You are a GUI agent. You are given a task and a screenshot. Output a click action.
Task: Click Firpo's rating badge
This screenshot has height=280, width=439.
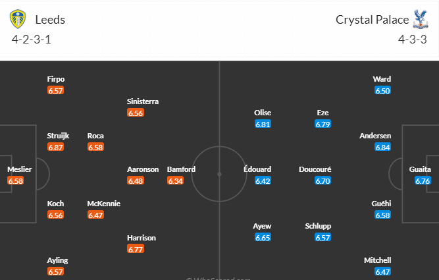pyautogui.click(x=55, y=91)
